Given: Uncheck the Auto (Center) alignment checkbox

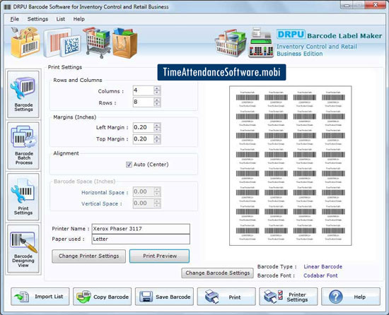Looking at the screenshot, I should (129, 165).
